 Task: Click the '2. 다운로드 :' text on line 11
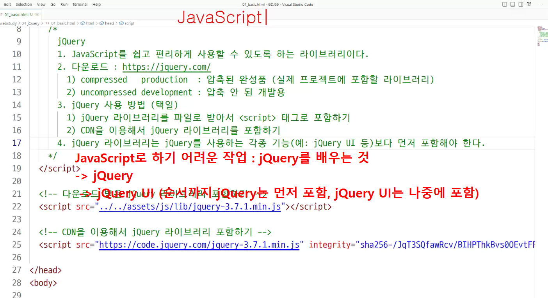(x=87, y=67)
